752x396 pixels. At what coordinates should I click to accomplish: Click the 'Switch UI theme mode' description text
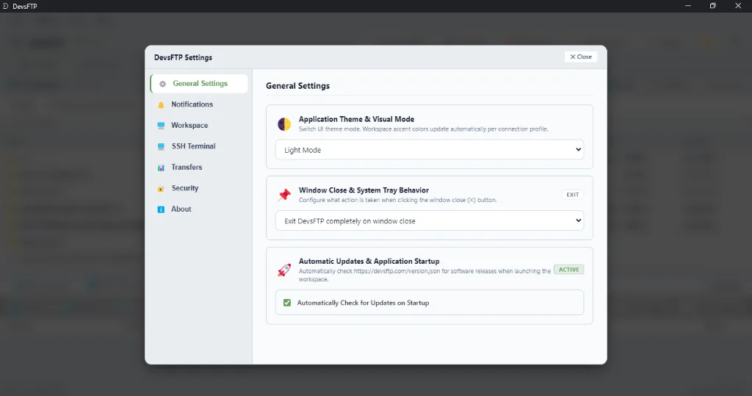point(424,129)
